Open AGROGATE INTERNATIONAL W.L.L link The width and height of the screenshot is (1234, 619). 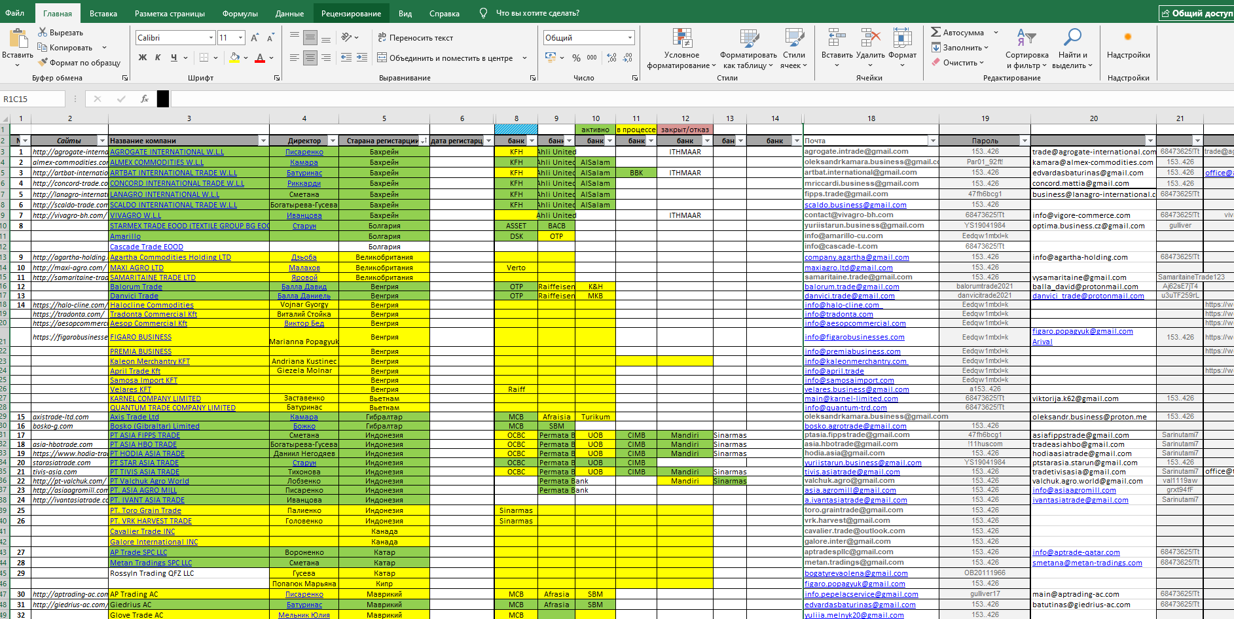click(167, 152)
